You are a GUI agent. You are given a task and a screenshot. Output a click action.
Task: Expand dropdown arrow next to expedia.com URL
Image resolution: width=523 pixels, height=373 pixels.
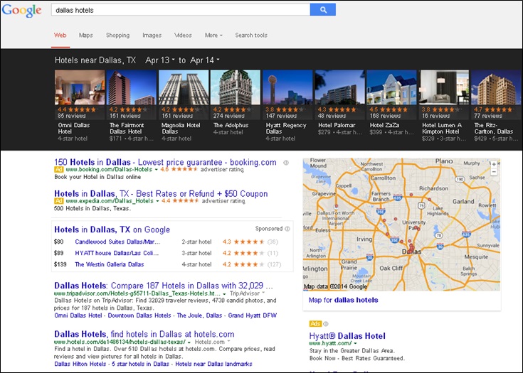click(157, 202)
